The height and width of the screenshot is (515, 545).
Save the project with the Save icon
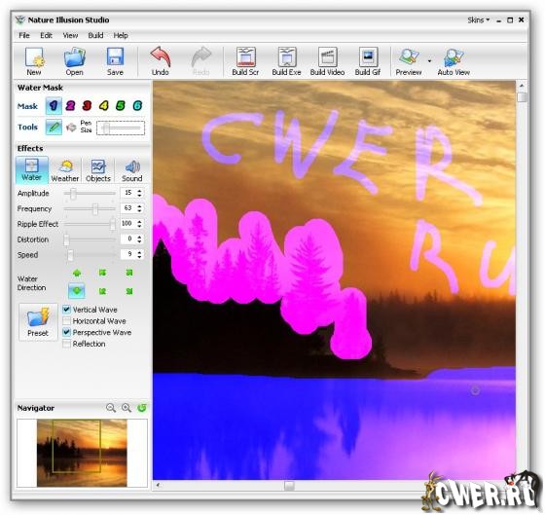[115, 61]
